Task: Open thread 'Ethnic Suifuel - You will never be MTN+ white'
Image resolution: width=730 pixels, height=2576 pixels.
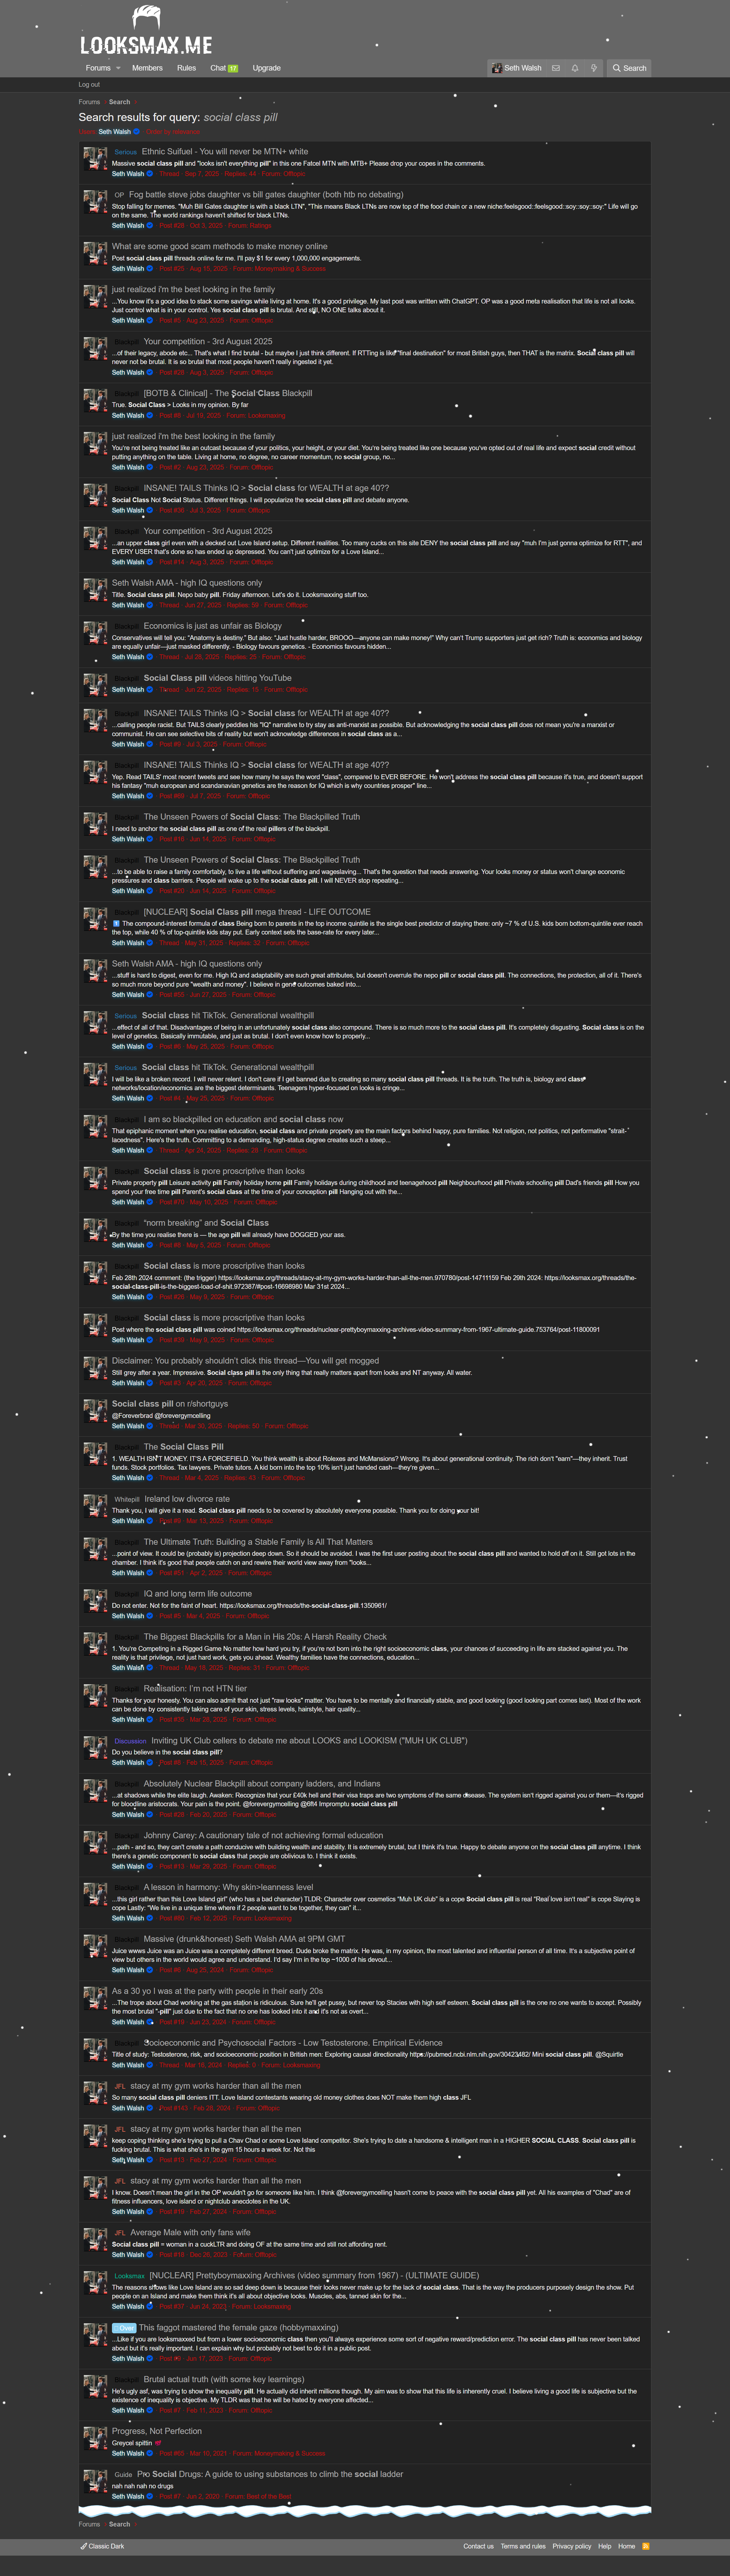Action: click(225, 152)
